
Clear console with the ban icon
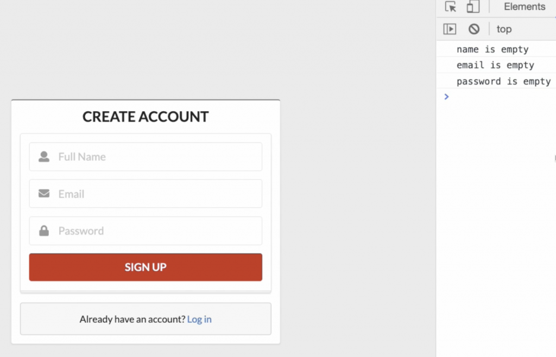pyautogui.click(x=474, y=29)
